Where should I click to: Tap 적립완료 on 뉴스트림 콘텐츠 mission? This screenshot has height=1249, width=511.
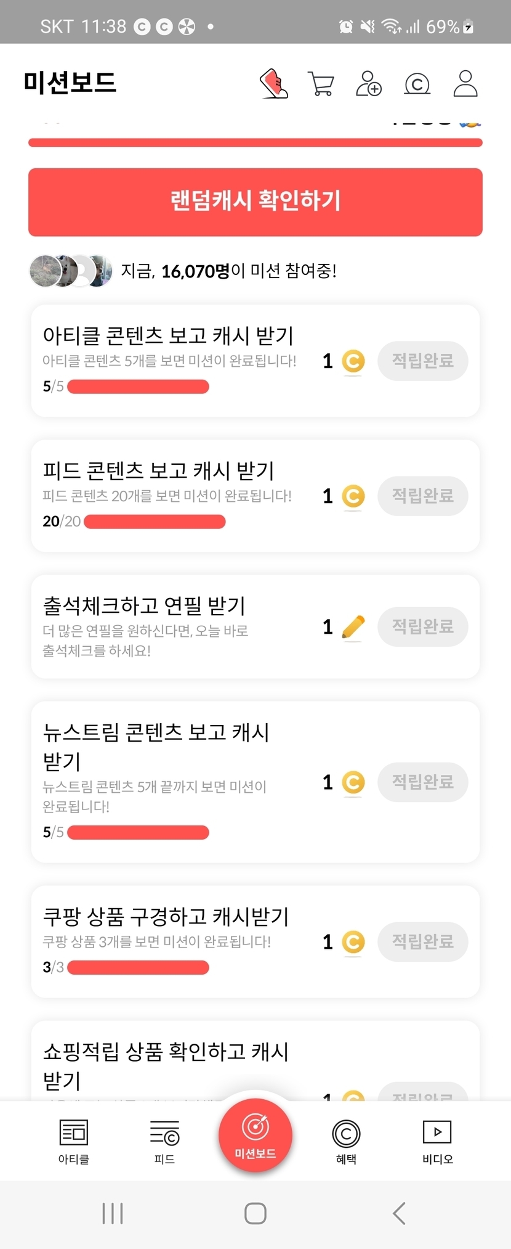(423, 782)
